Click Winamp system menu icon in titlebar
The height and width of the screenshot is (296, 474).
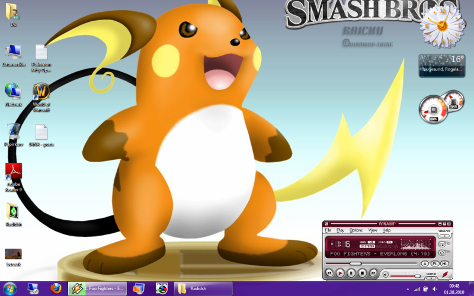click(326, 224)
